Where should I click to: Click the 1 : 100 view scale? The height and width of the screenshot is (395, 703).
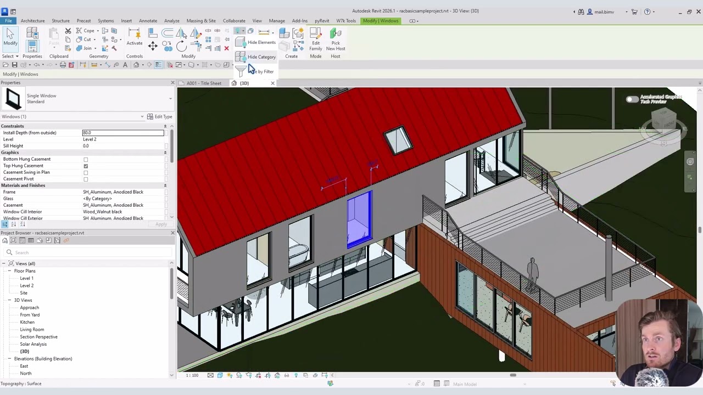[x=192, y=375]
